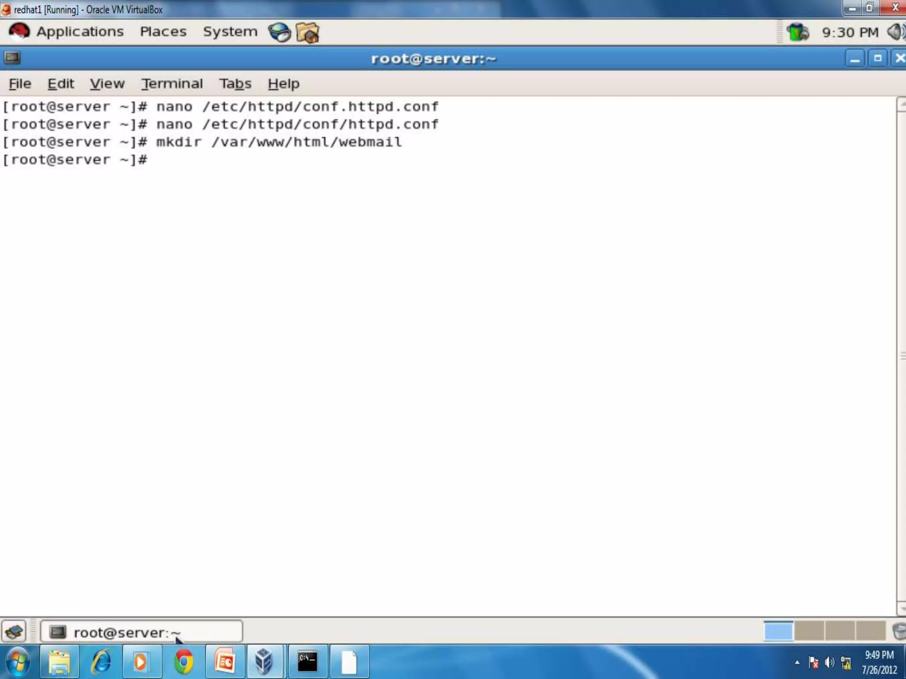Open the Terminal menu

172,84
